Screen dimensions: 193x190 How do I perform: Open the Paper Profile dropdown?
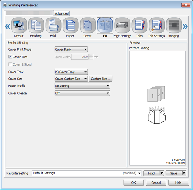tap(82, 86)
